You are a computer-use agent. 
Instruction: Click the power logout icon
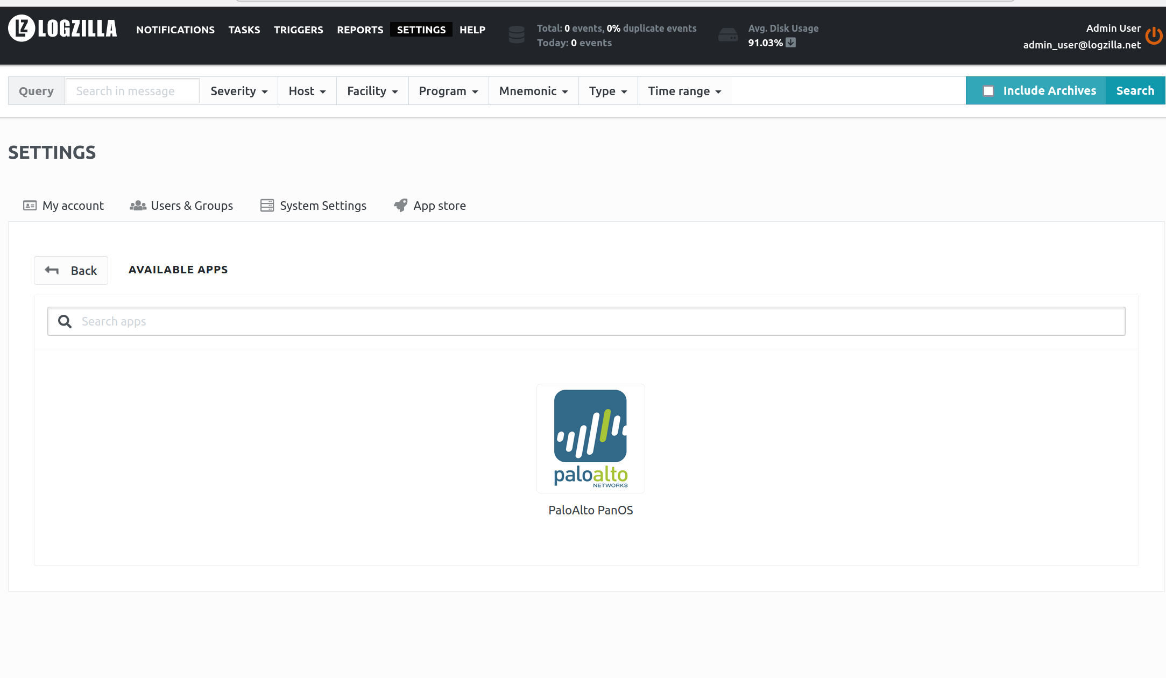click(x=1154, y=36)
